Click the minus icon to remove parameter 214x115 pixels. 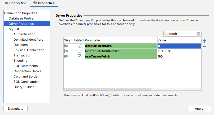pyautogui.click(x=204, y=47)
